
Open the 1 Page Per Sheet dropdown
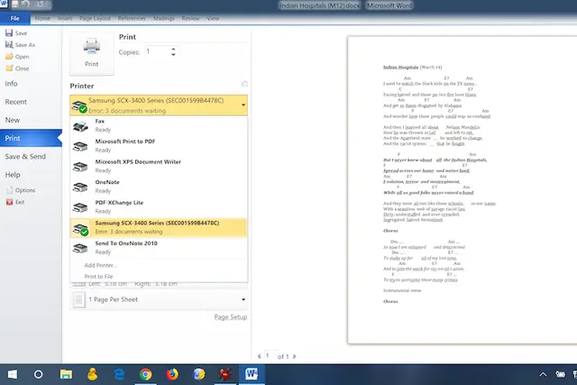(159, 299)
